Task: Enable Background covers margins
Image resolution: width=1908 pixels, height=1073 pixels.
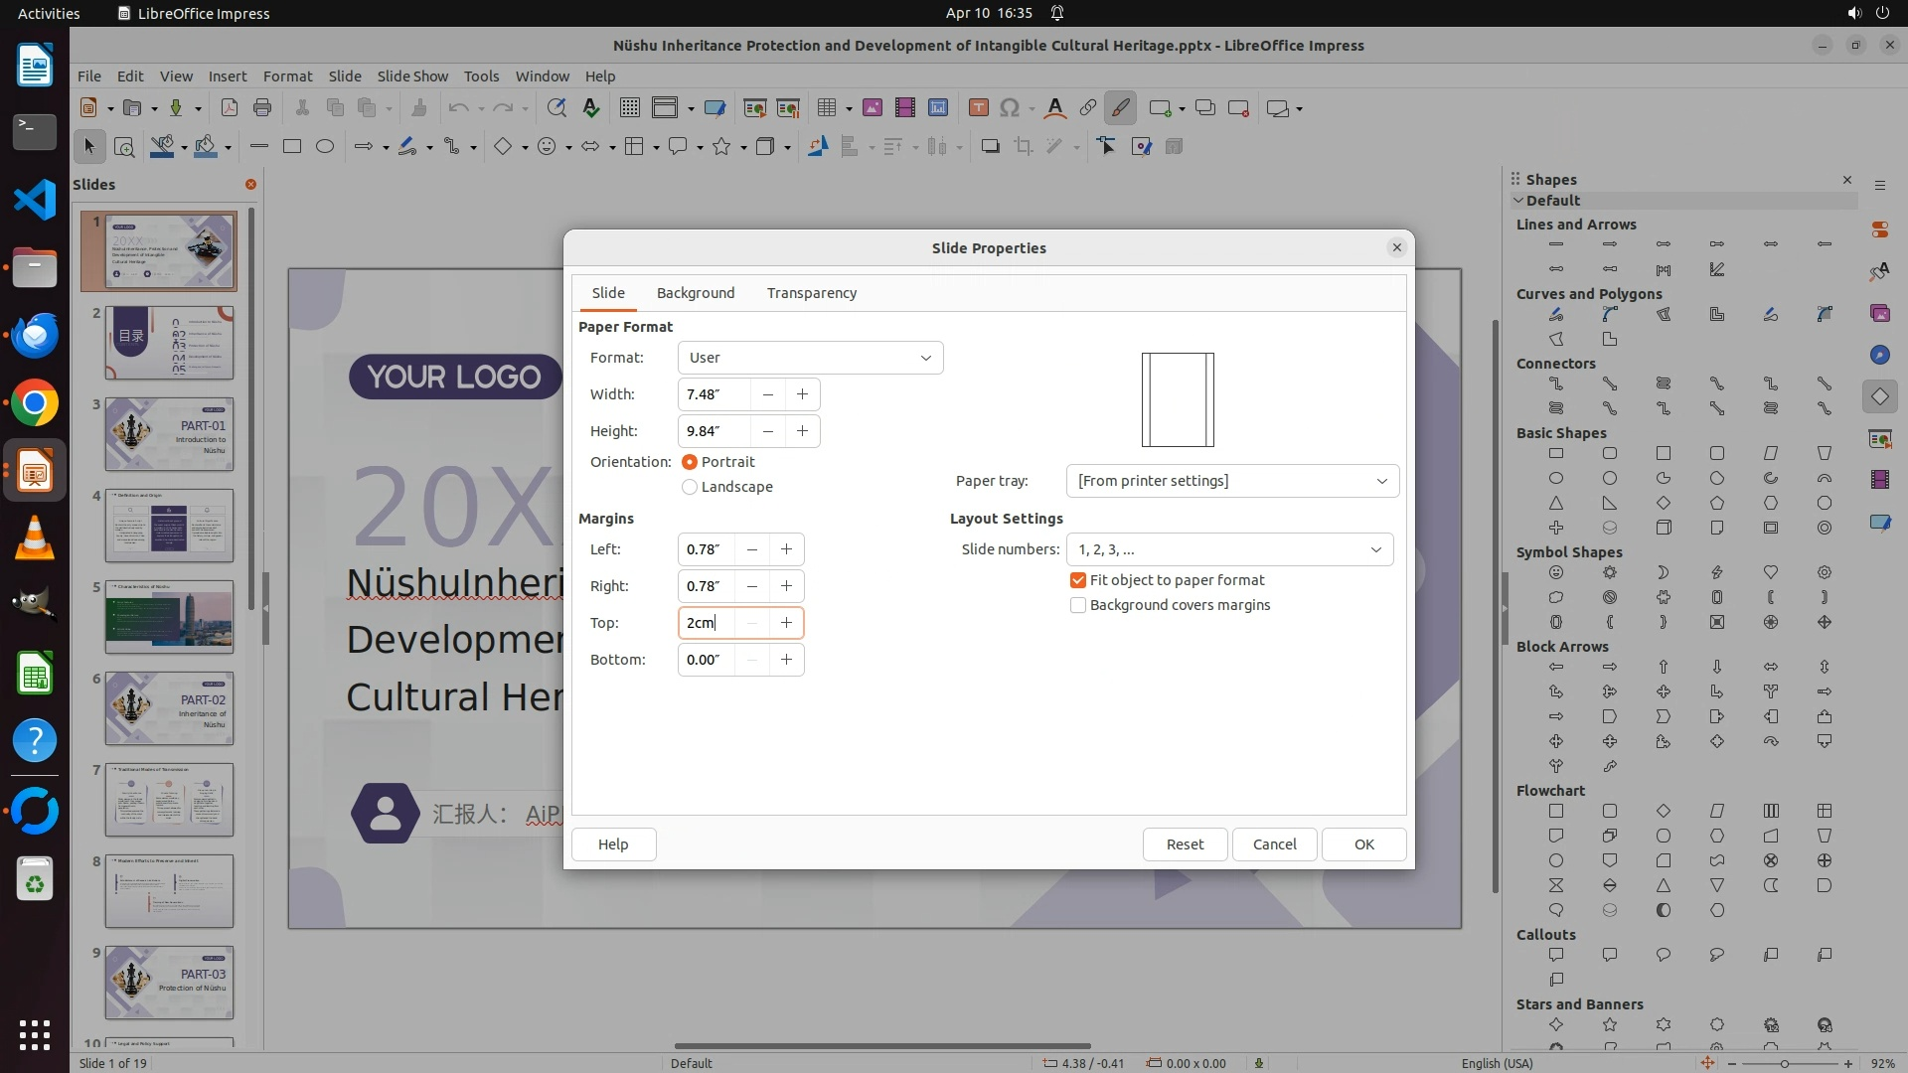Action: pos(1078,605)
